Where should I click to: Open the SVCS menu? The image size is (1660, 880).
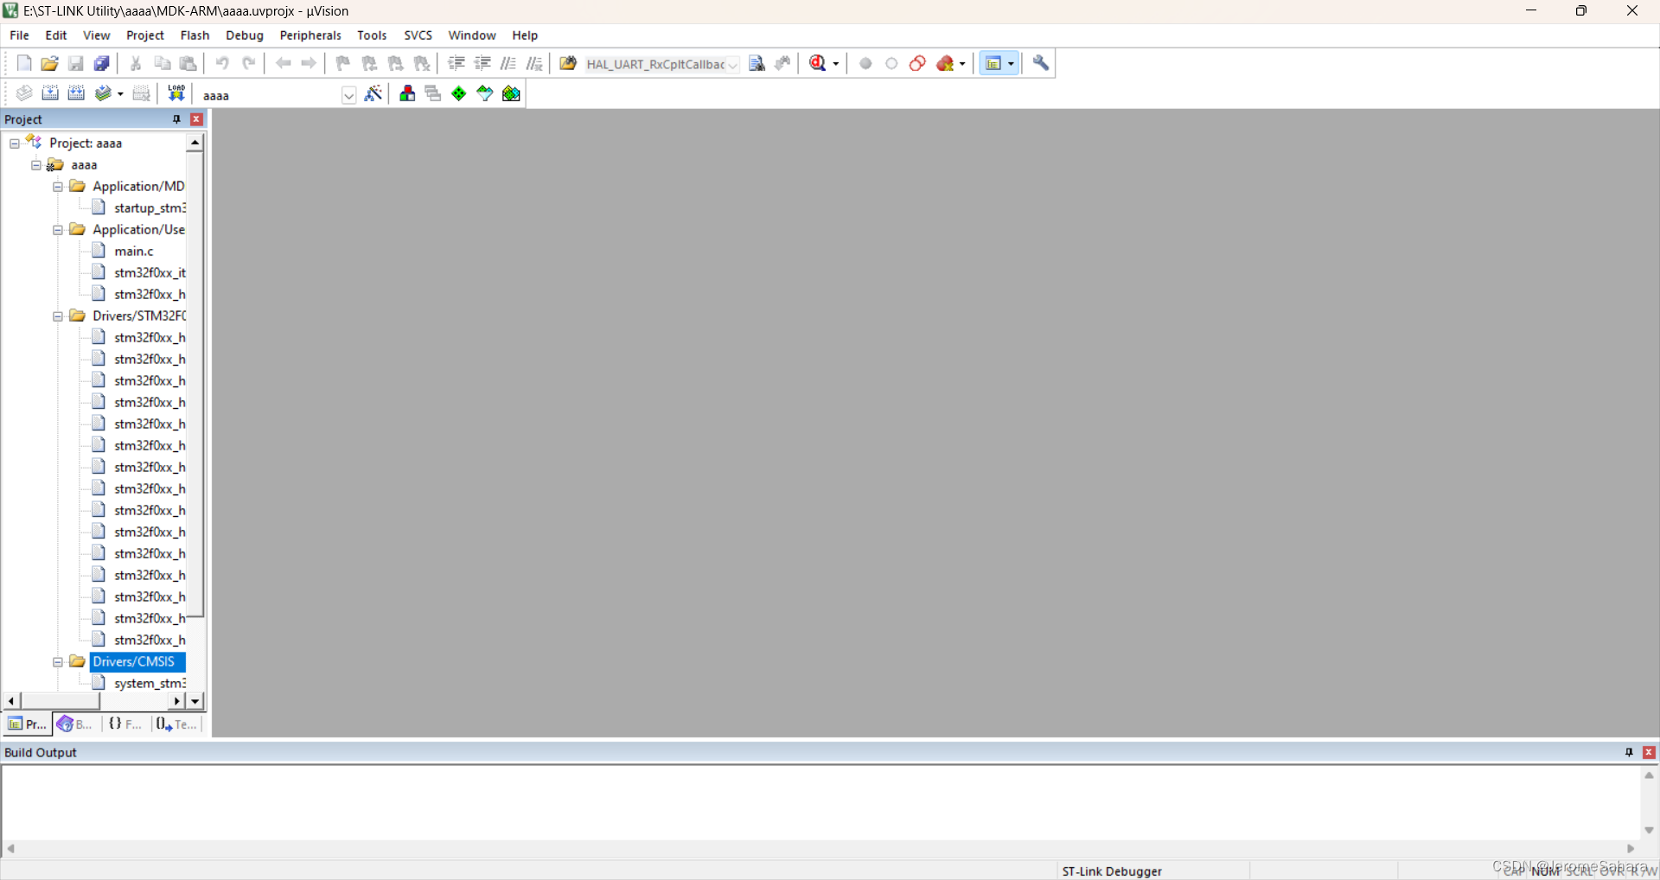point(418,35)
